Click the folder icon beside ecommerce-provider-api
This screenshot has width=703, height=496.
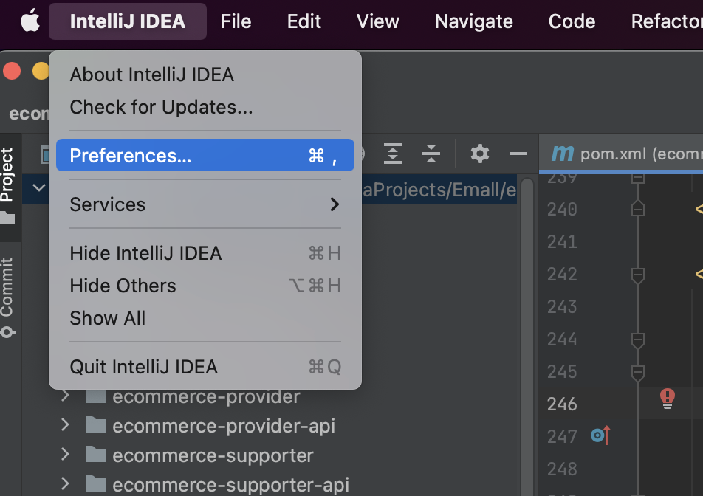point(96,426)
